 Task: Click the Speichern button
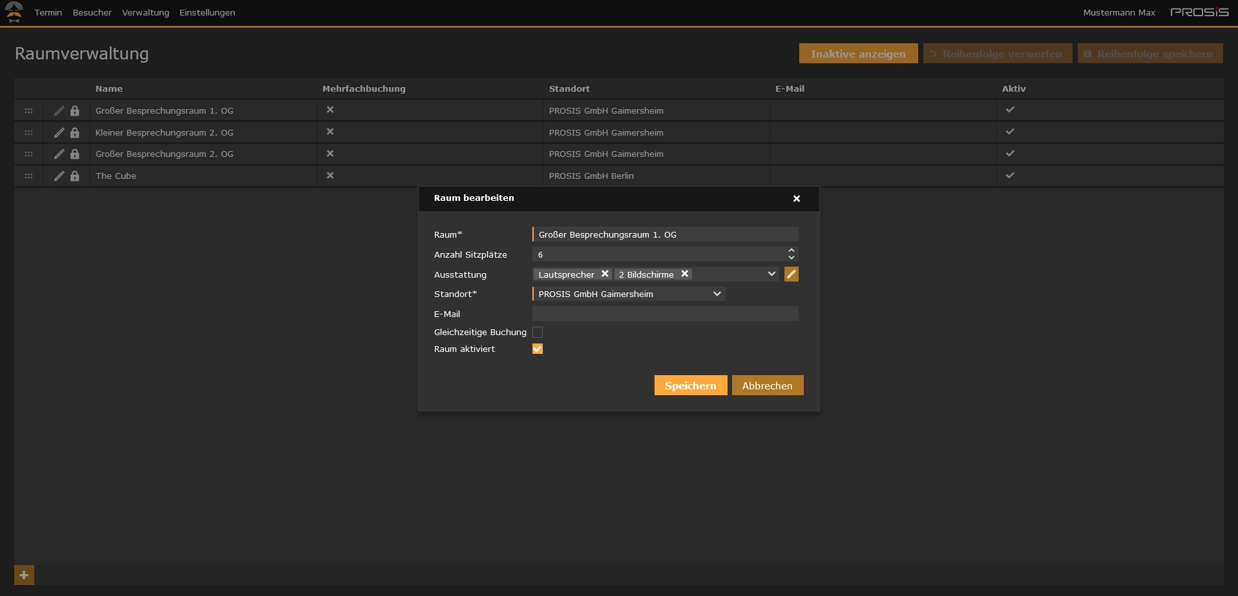[x=690, y=385]
